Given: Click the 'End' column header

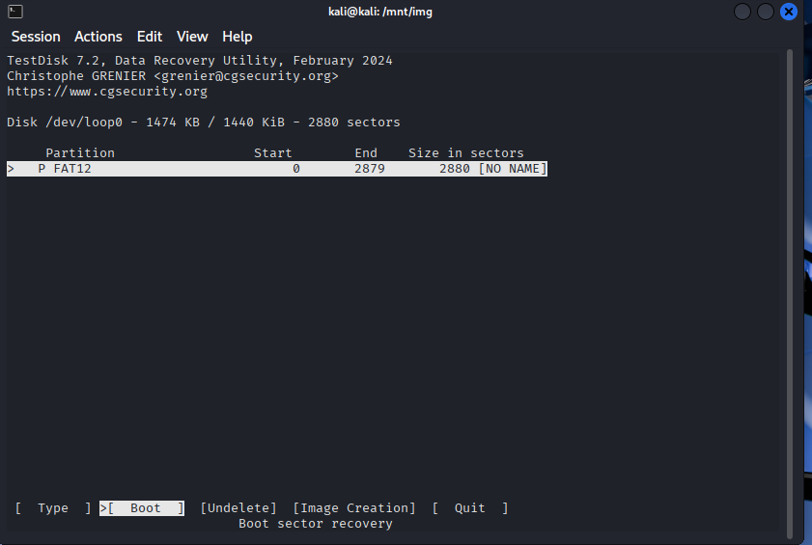Looking at the screenshot, I should click(x=366, y=153).
